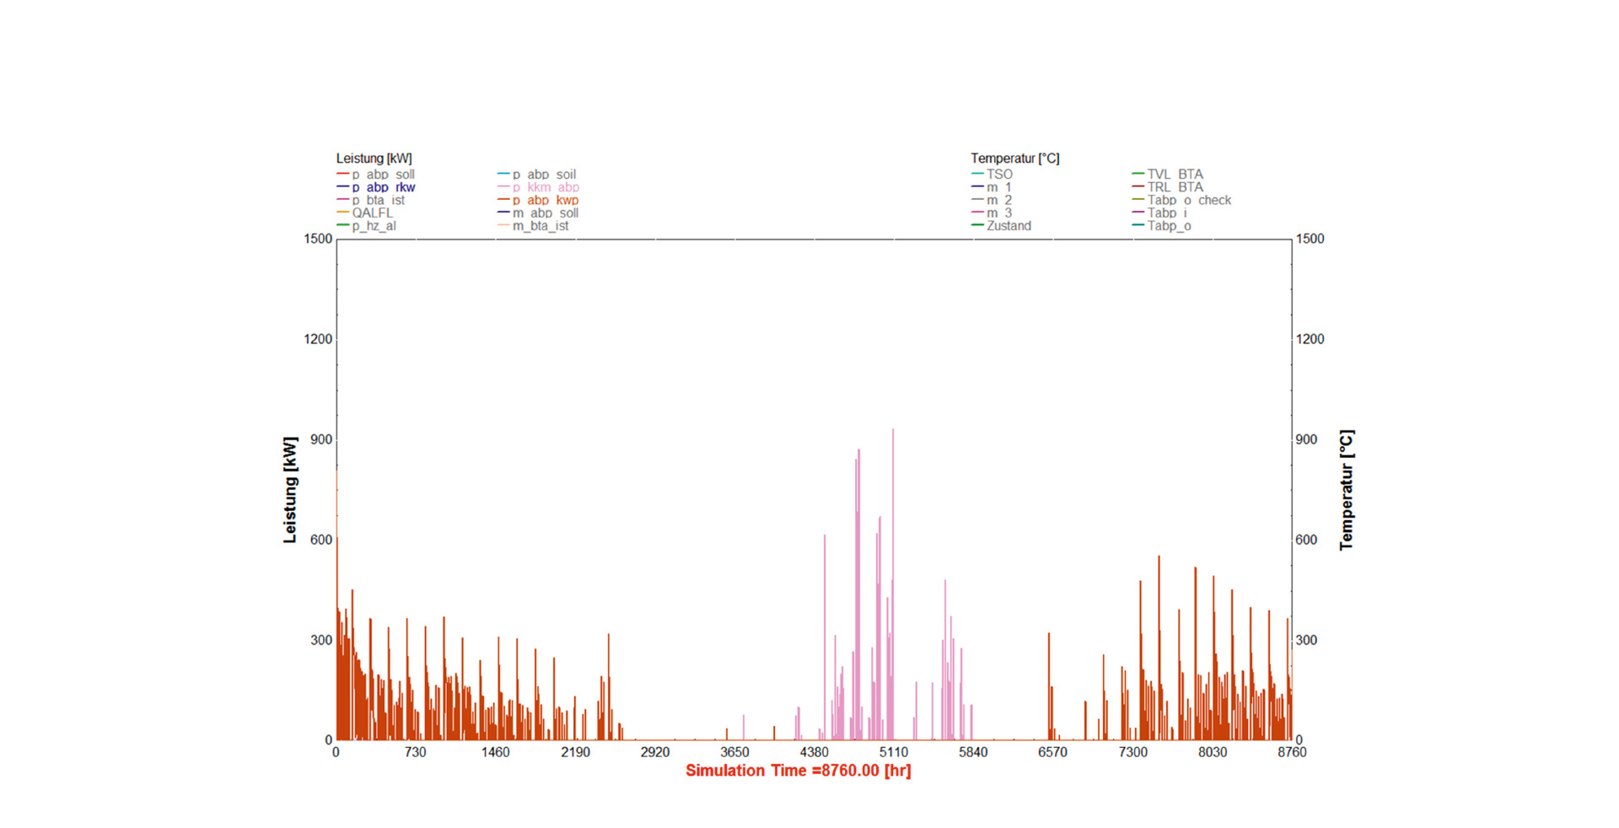Toggle visibility of p_kkm_abp series
1619x828 pixels.
pyautogui.click(x=546, y=187)
